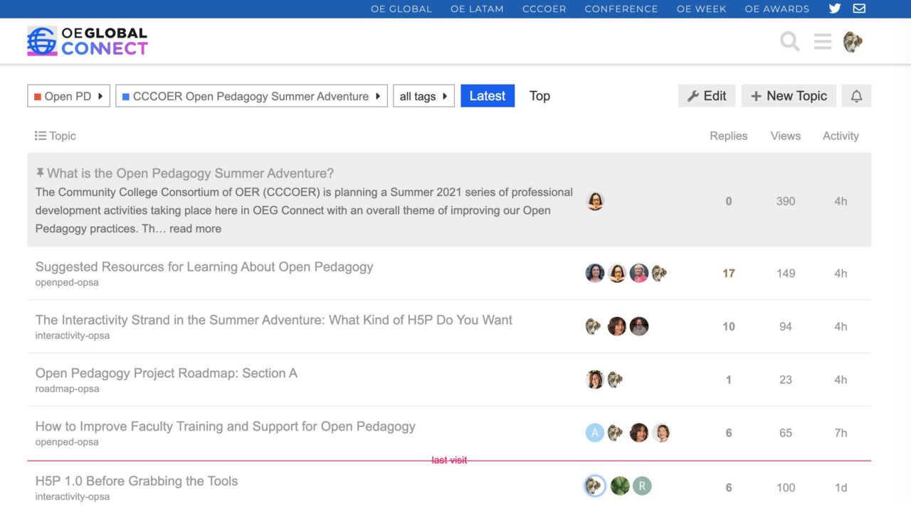
Task: Open the Twitter icon link
Action: 835,9
